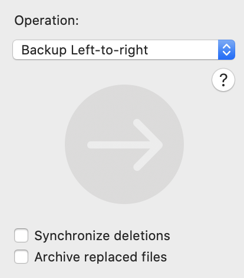Expand the Operation popup using the blue arrows
The image size is (244, 278).
[x=226, y=50]
